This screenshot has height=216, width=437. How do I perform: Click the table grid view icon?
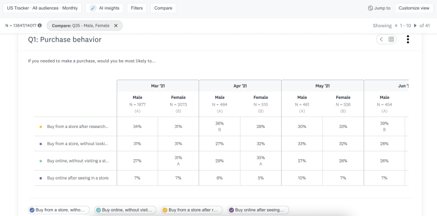pos(391,39)
